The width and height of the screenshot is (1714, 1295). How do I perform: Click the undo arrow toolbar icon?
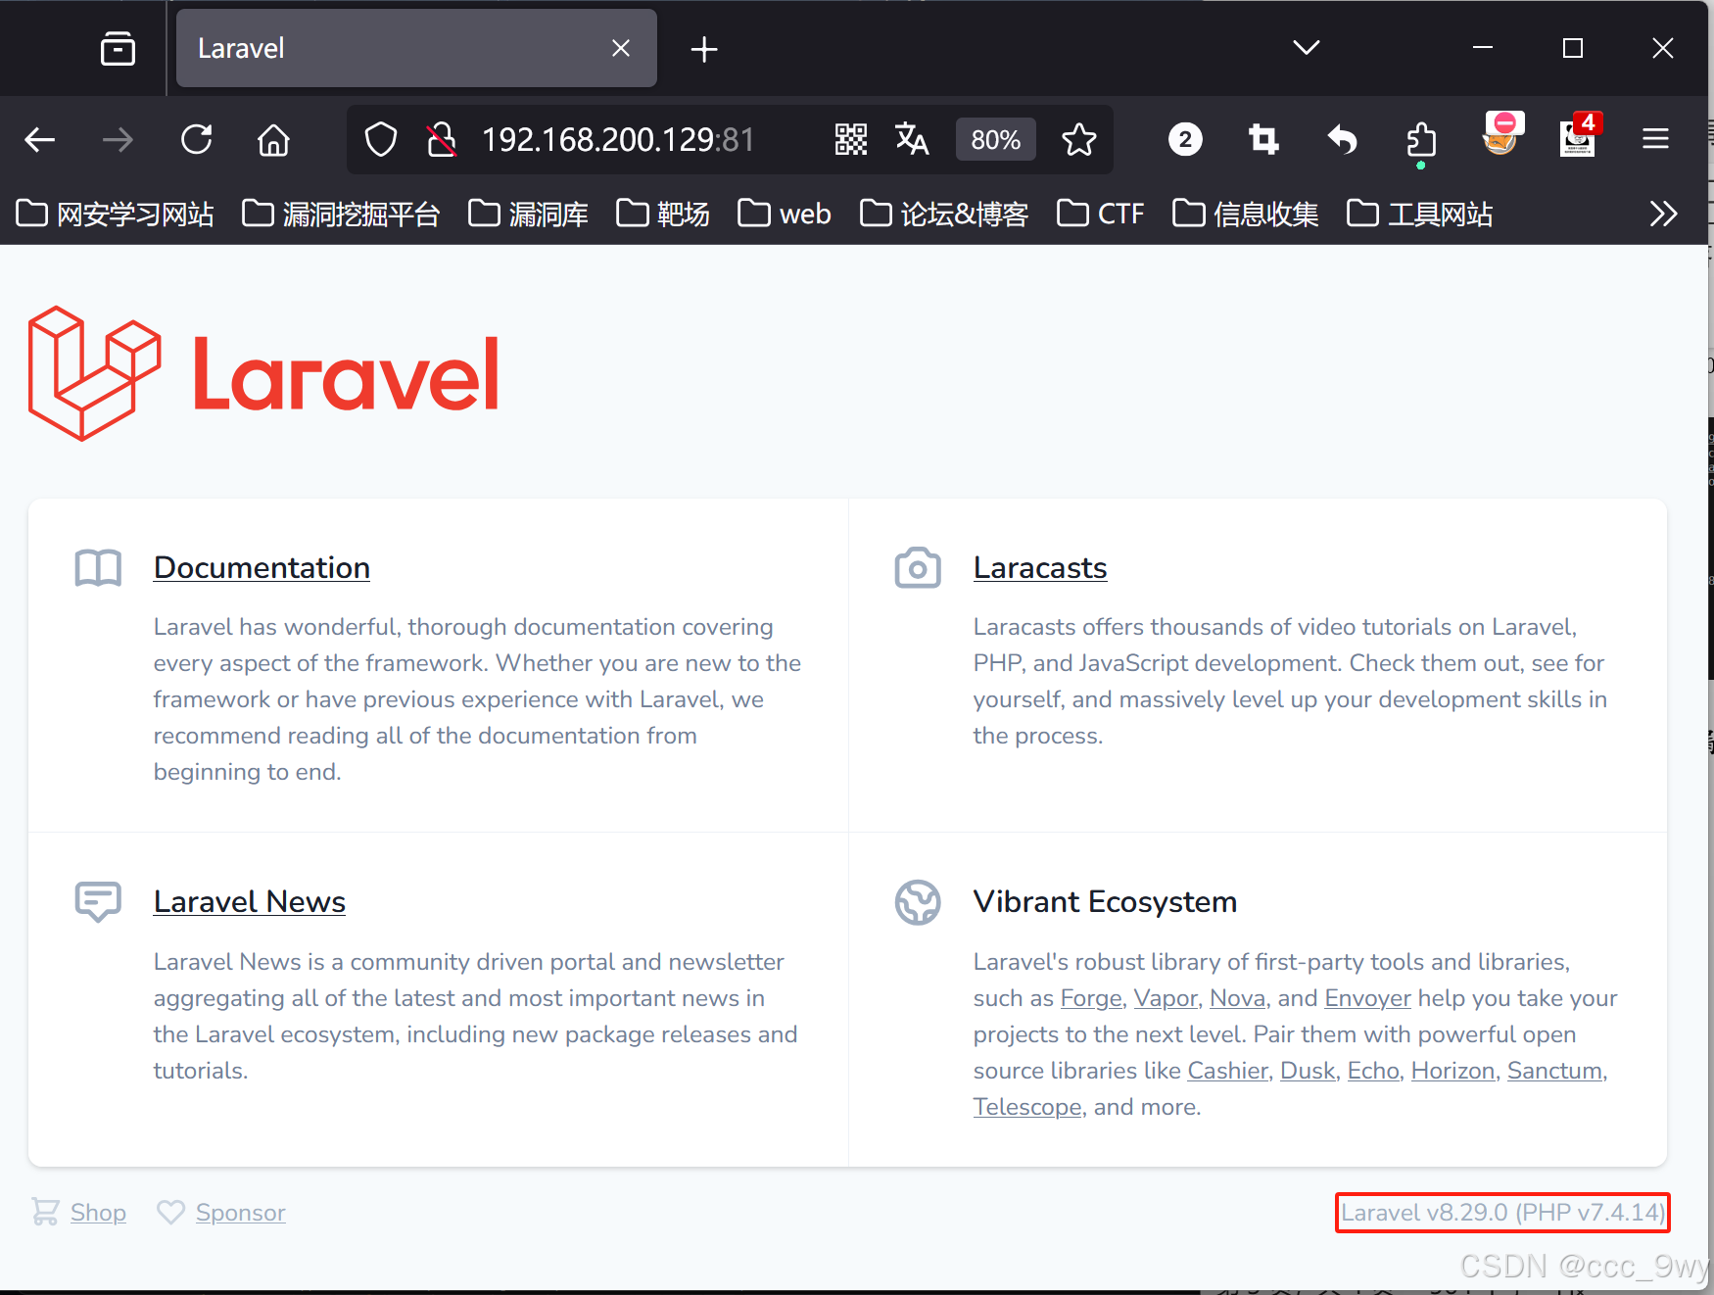pyautogui.click(x=1342, y=140)
